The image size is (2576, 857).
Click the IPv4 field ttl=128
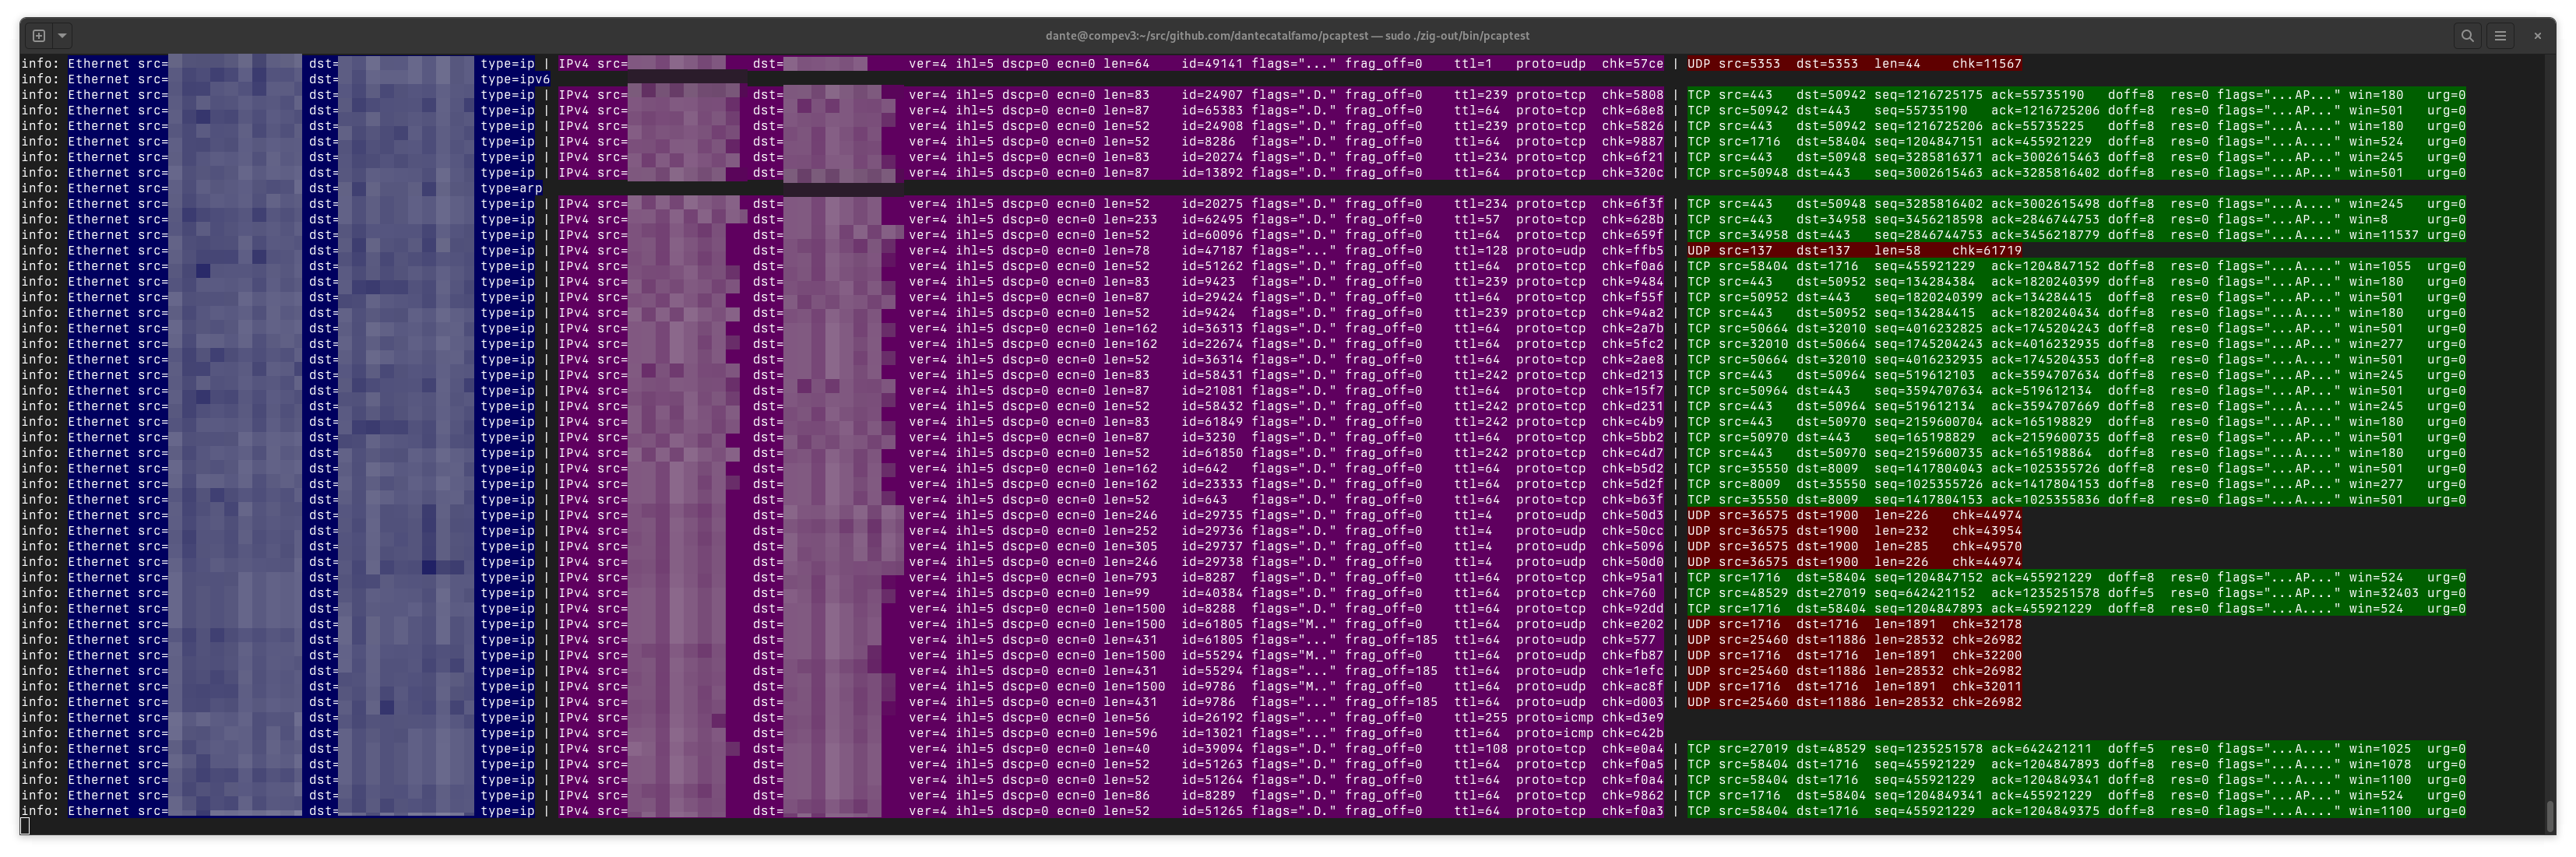pyautogui.click(x=1480, y=251)
